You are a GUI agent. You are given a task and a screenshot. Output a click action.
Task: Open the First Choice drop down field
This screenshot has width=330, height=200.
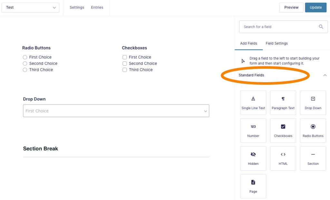click(116, 111)
